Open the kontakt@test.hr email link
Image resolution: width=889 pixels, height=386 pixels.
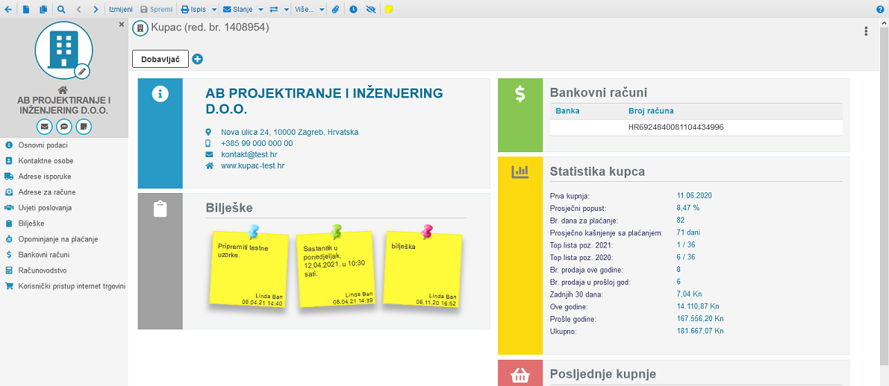[243, 154]
